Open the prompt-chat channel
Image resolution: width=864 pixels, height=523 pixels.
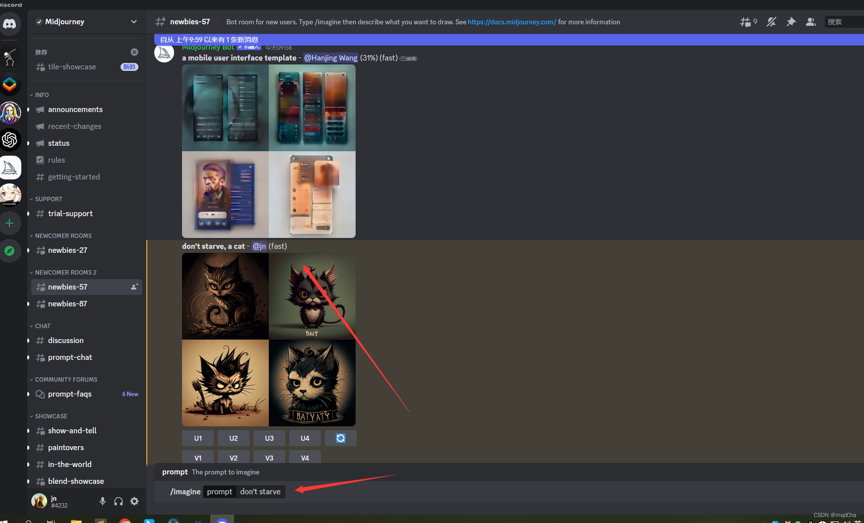point(87,357)
